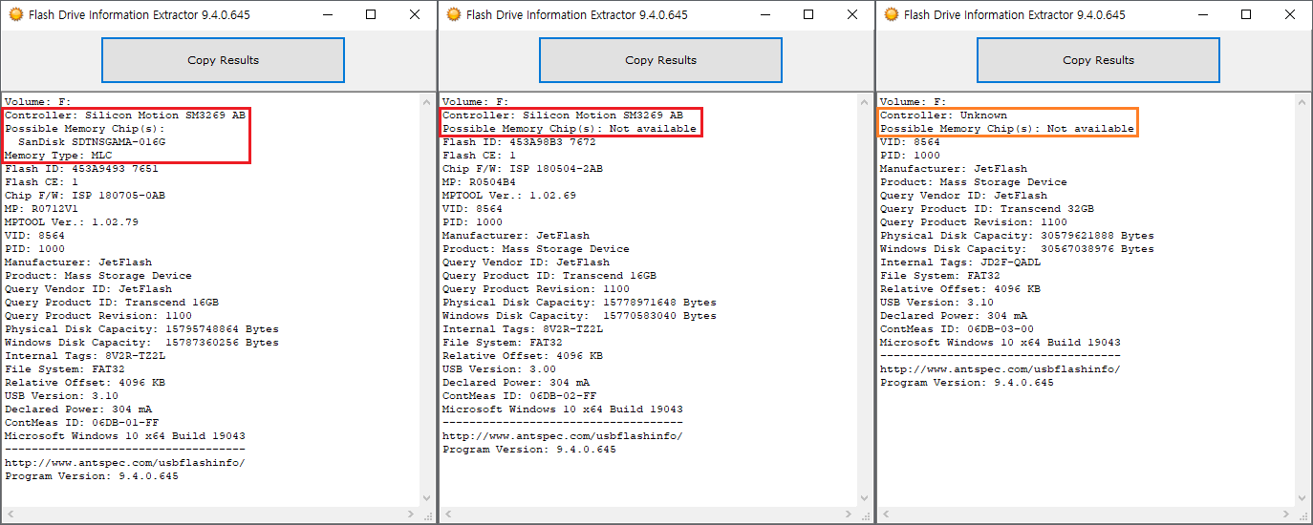1313x525 pixels.
Task: Click 'Physical Disk Capacity: 15778971648 Bytes' line
Action: click(x=579, y=302)
